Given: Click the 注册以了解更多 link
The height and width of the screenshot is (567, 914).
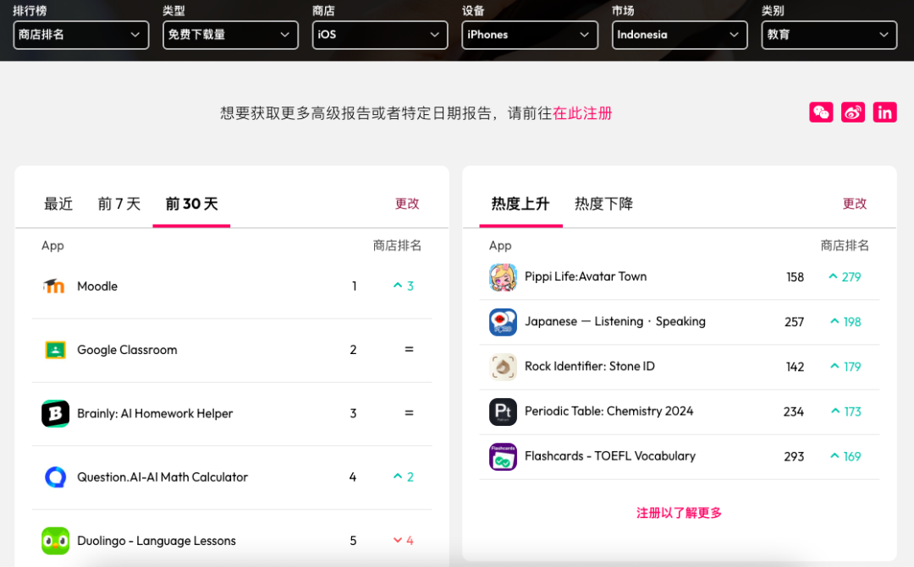Looking at the screenshot, I should [x=679, y=513].
